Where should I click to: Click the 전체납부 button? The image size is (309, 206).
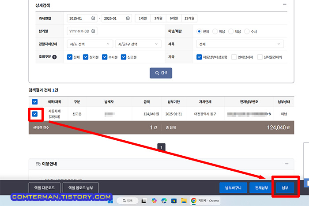click(x=261, y=187)
